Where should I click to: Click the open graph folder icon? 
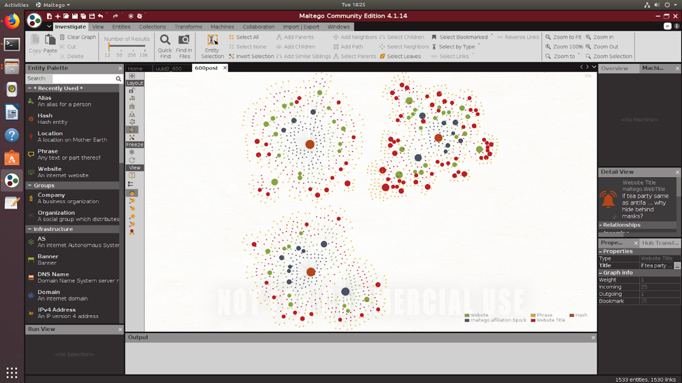66,16
